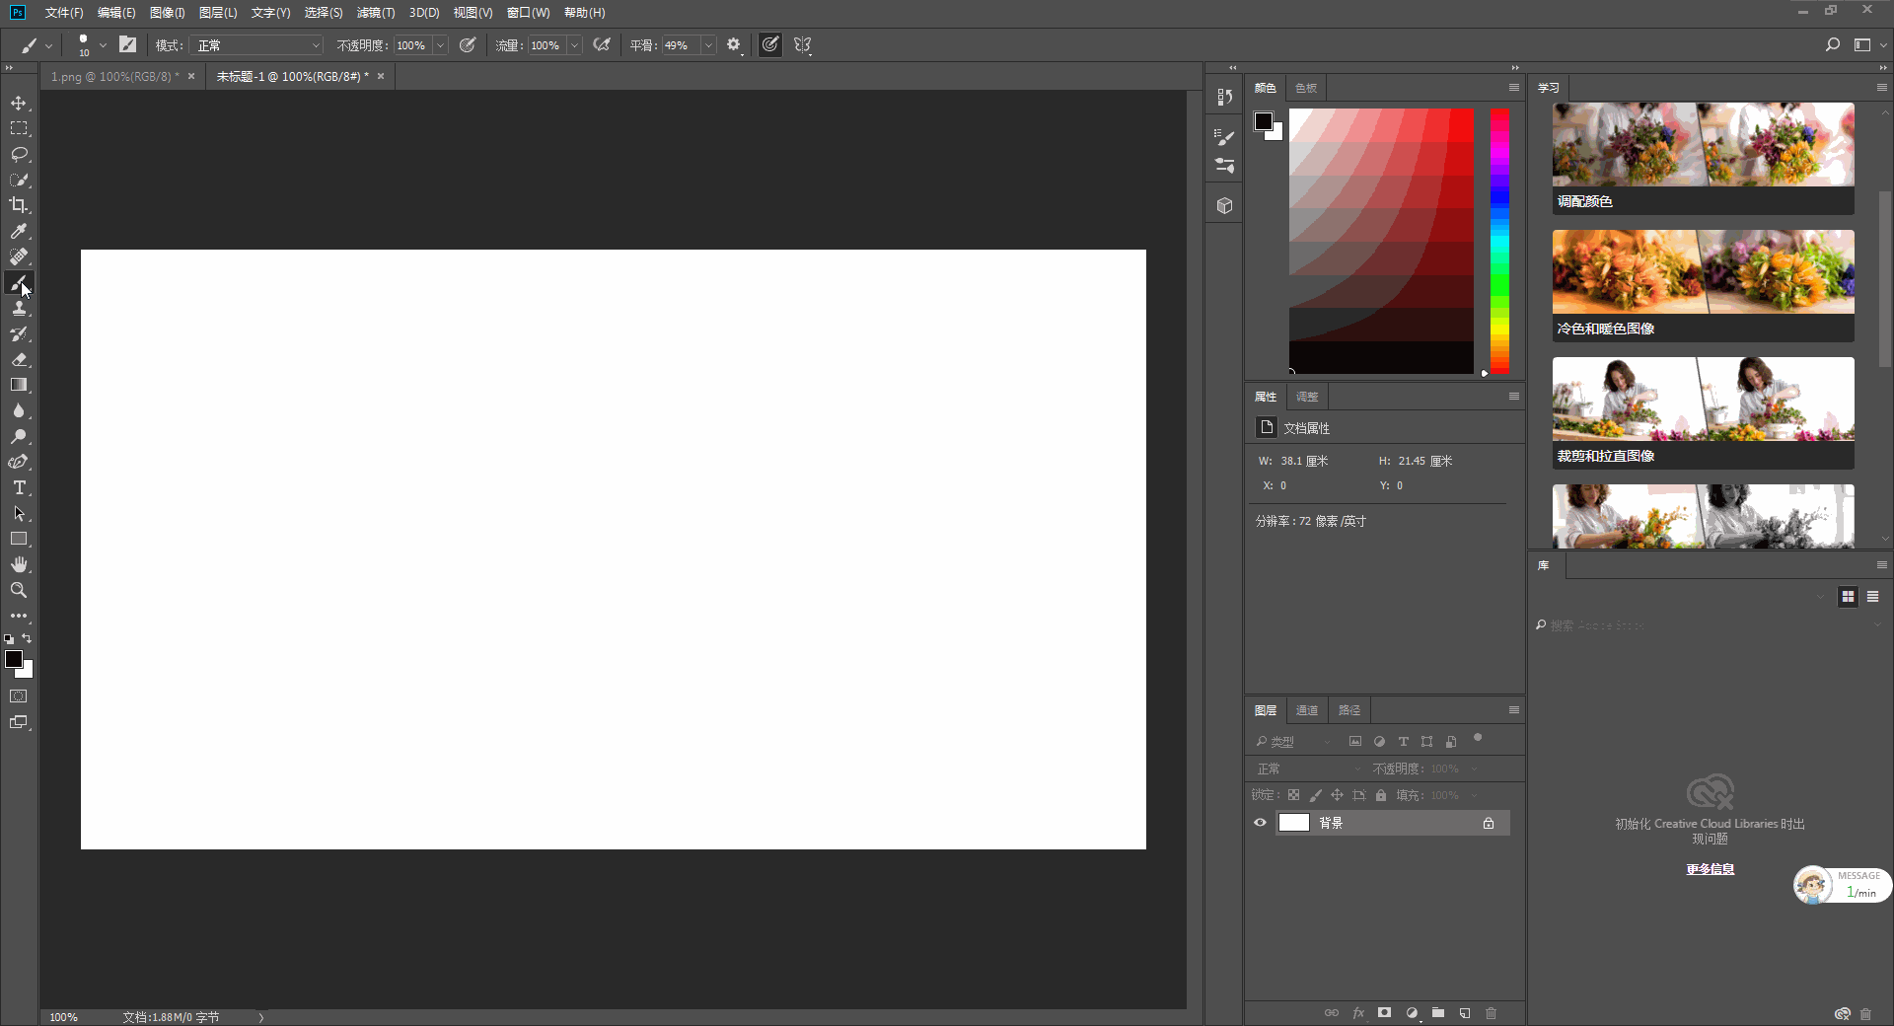Create a new layer button
The image size is (1894, 1026).
(1465, 1013)
